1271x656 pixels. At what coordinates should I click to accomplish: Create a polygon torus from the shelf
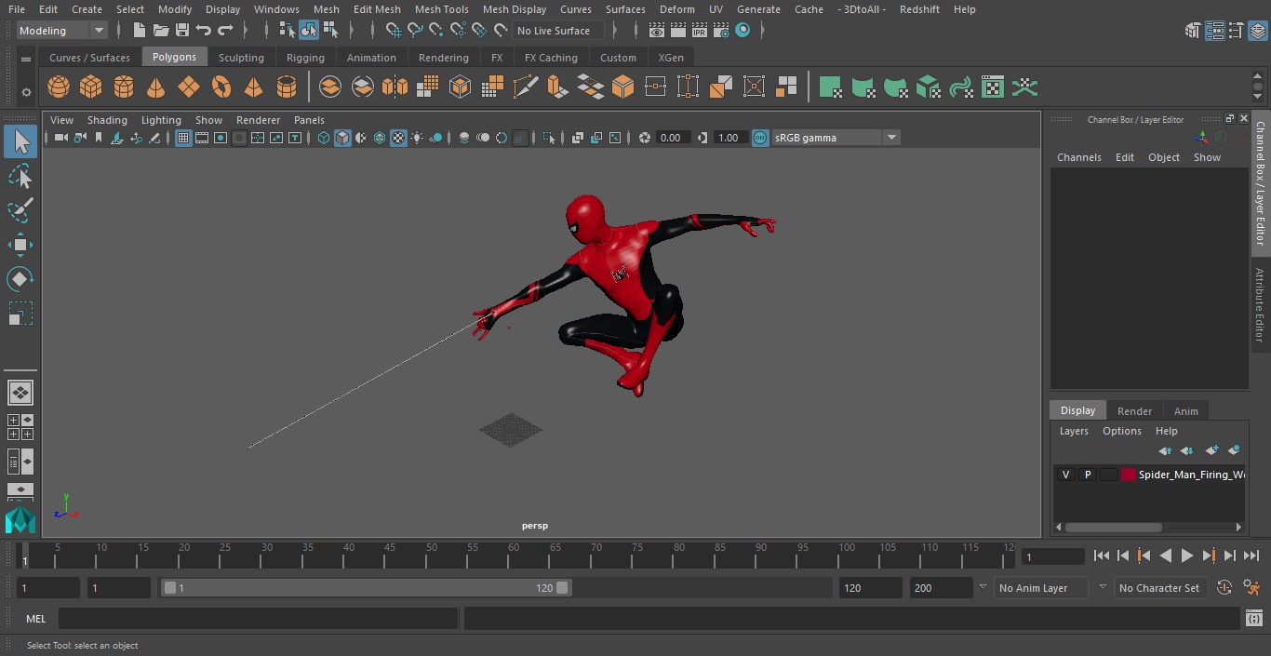pos(221,87)
